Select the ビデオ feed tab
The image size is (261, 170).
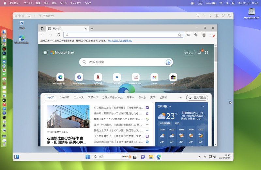click(163, 97)
